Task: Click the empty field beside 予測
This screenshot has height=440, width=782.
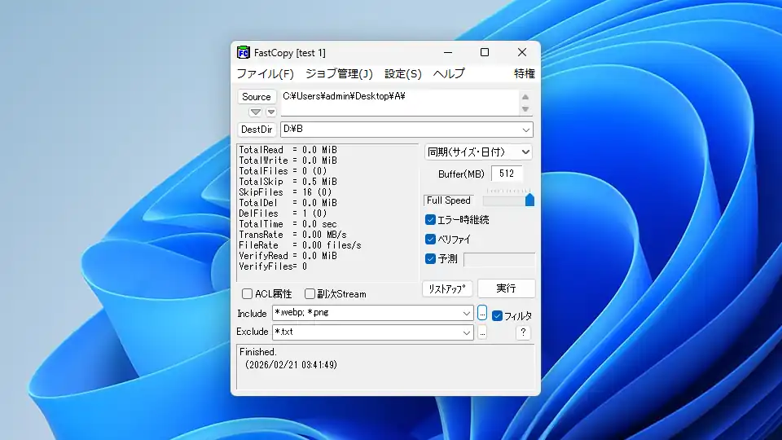Action: click(x=499, y=259)
